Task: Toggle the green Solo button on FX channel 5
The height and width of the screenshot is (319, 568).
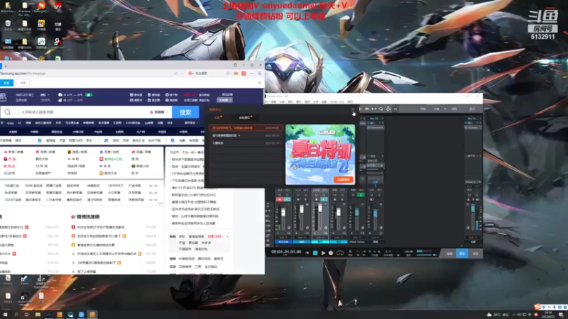Action: tap(361, 195)
